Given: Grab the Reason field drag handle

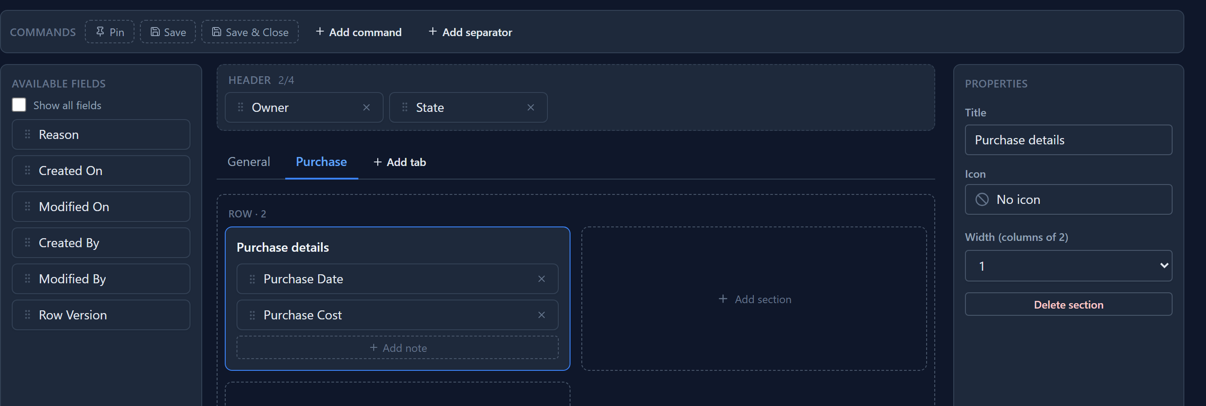Looking at the screenshot, I should tap(28, 134).
